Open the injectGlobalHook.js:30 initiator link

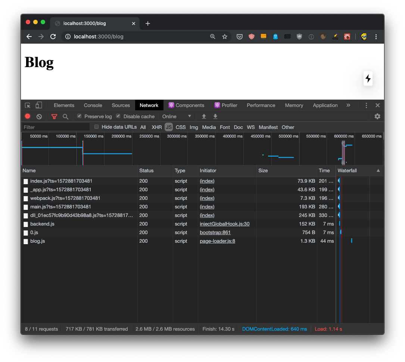pyautogui.click(x=225, y=224)
